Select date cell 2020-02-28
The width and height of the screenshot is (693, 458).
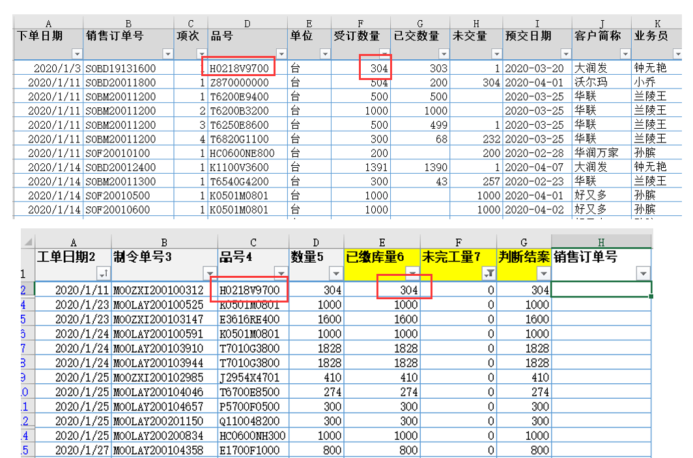pyautogui.click(x=537, y=153)
